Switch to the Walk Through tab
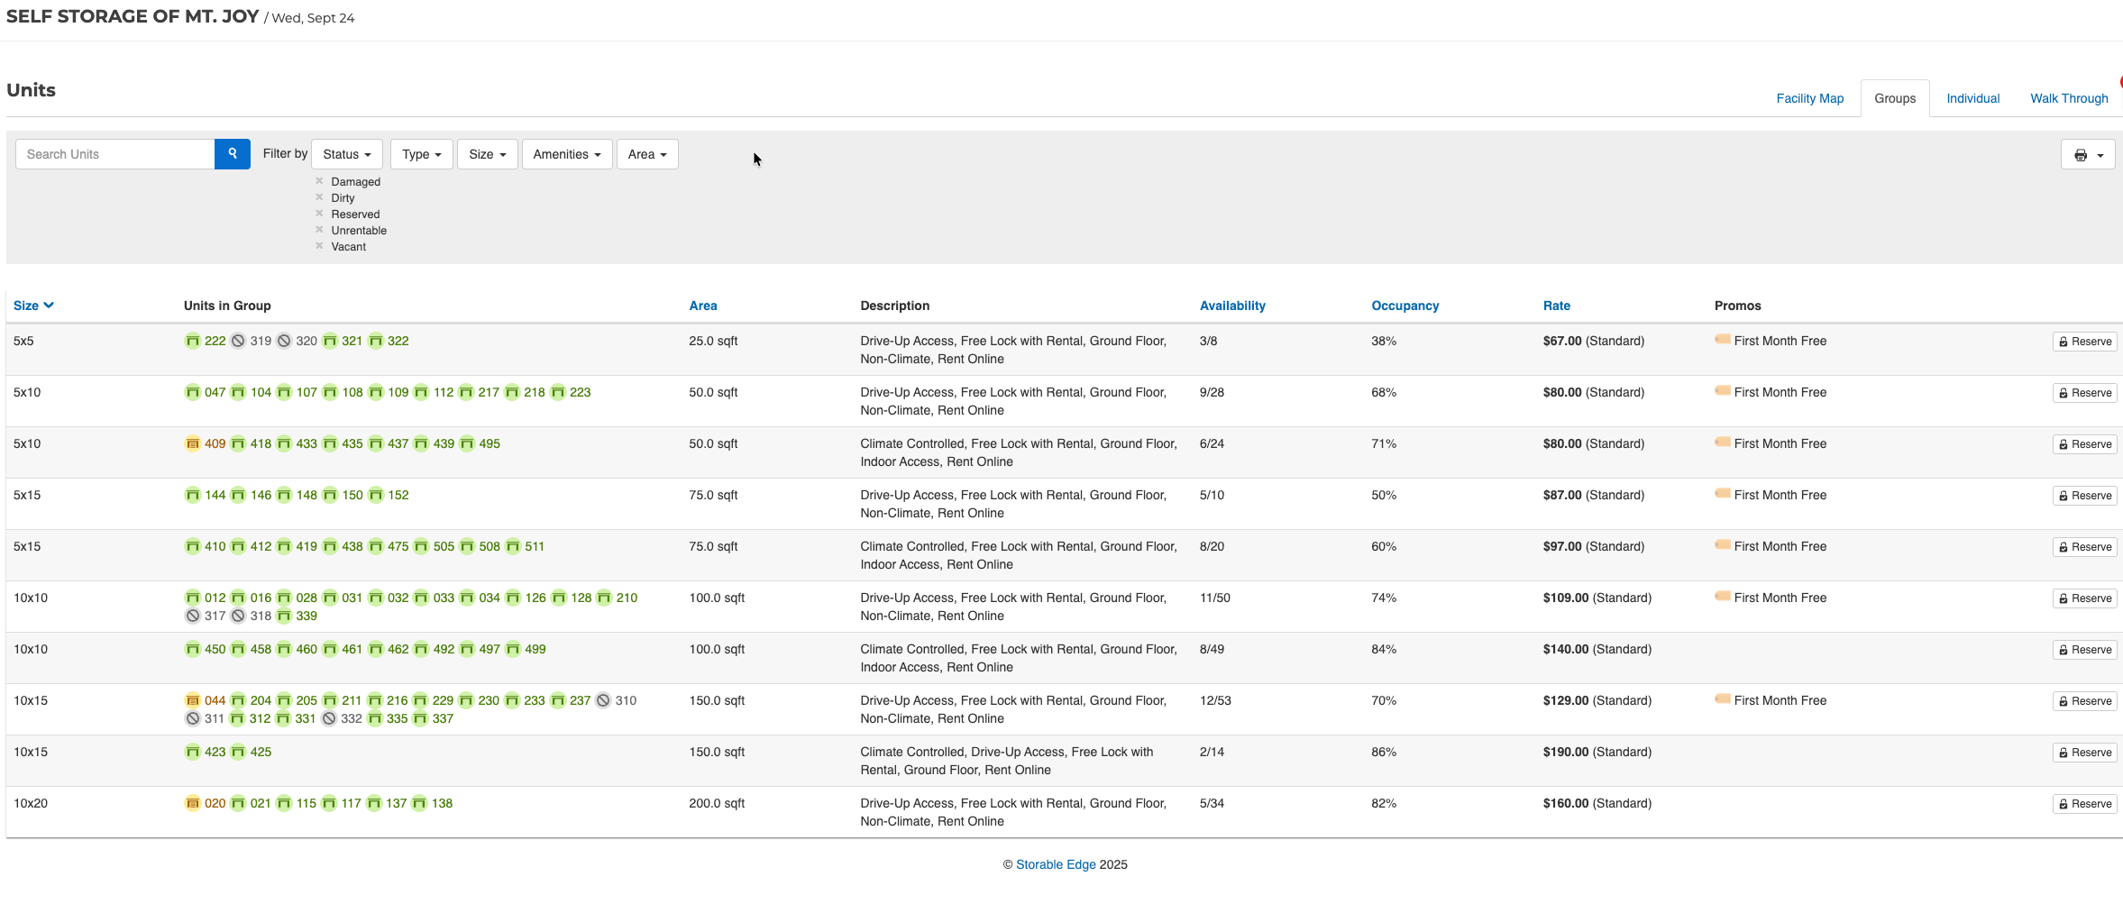Screen dimensions: 2123x904 2069,99
